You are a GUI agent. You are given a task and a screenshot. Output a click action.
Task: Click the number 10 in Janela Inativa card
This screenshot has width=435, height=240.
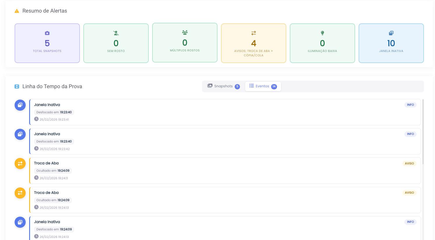tap(391, 43)
